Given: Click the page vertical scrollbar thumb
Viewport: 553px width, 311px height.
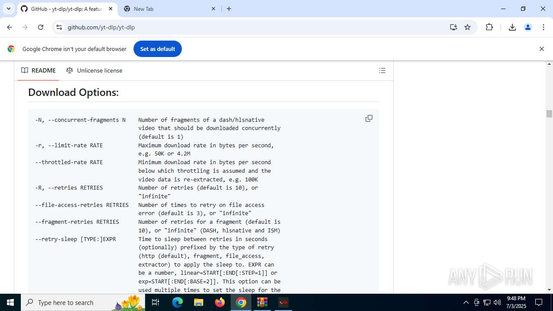Looking at the screenshot, I should tap(549, 114).
